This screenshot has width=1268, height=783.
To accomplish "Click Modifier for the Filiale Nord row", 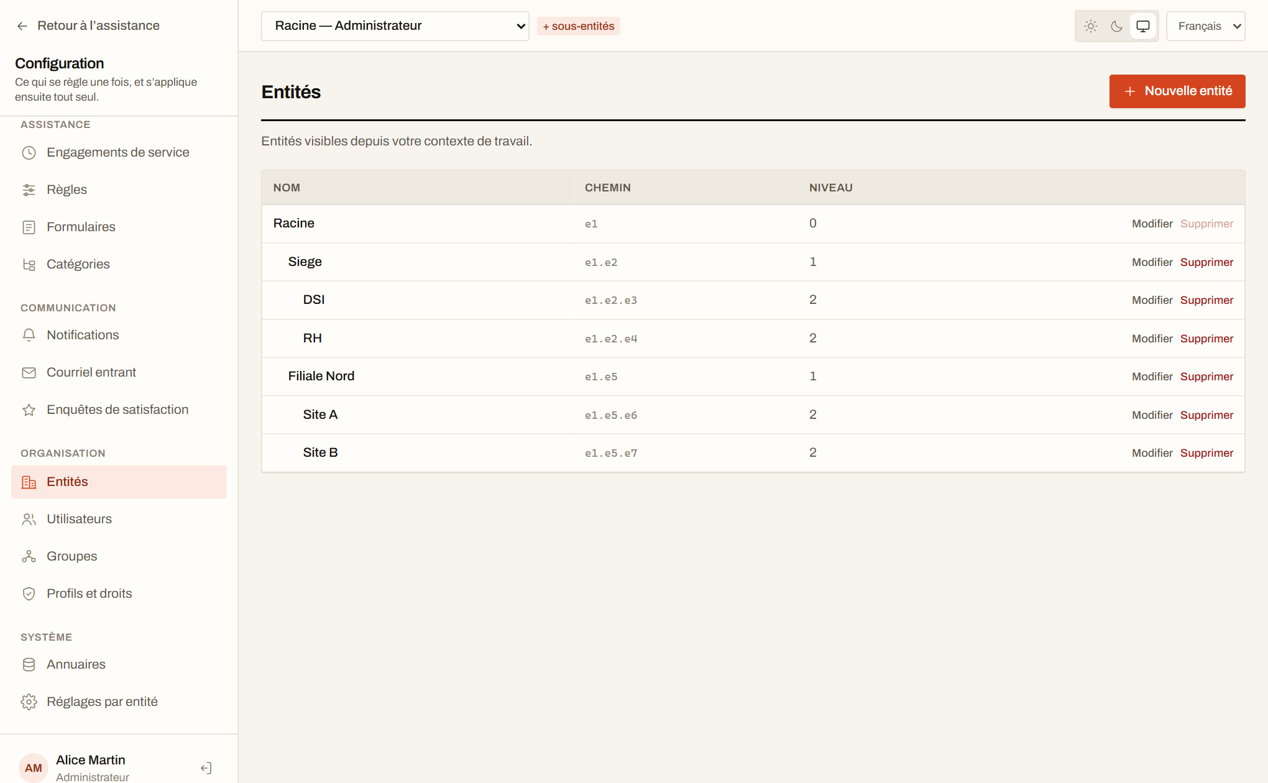I will [x=1152, y=377].
